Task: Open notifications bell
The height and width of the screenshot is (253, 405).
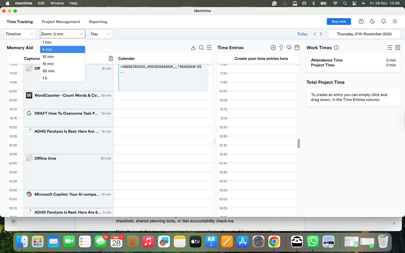Action: pos(383,21)
